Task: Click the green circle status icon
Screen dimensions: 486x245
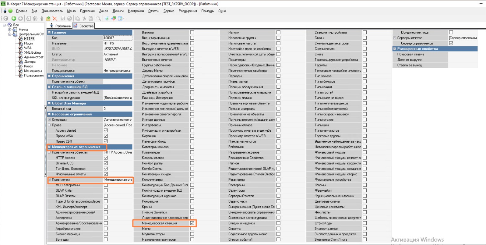Action: point(10,11)
